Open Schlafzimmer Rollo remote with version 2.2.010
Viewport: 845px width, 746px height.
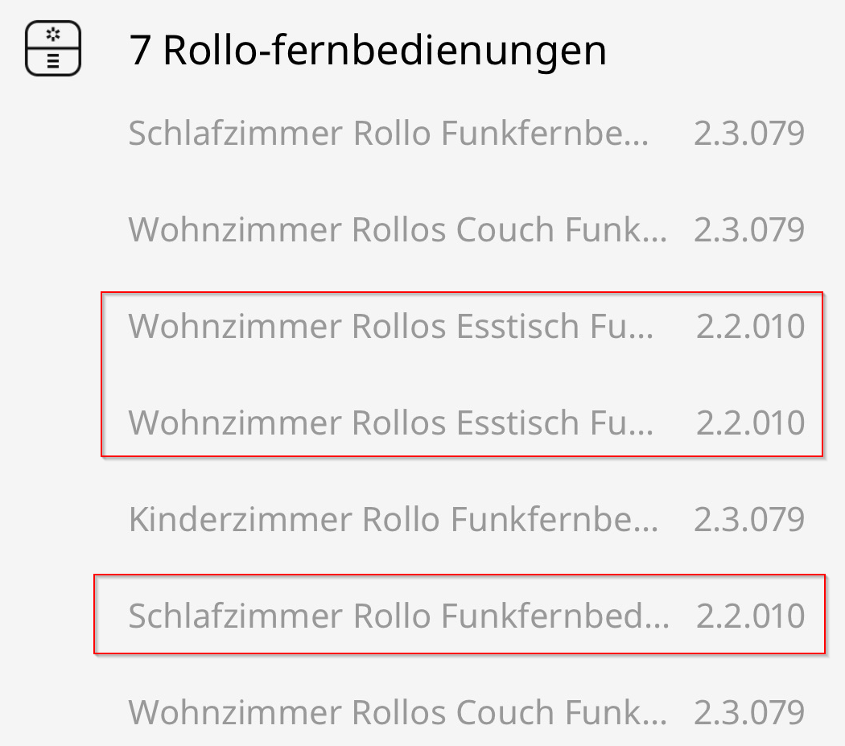pos(398,616)
